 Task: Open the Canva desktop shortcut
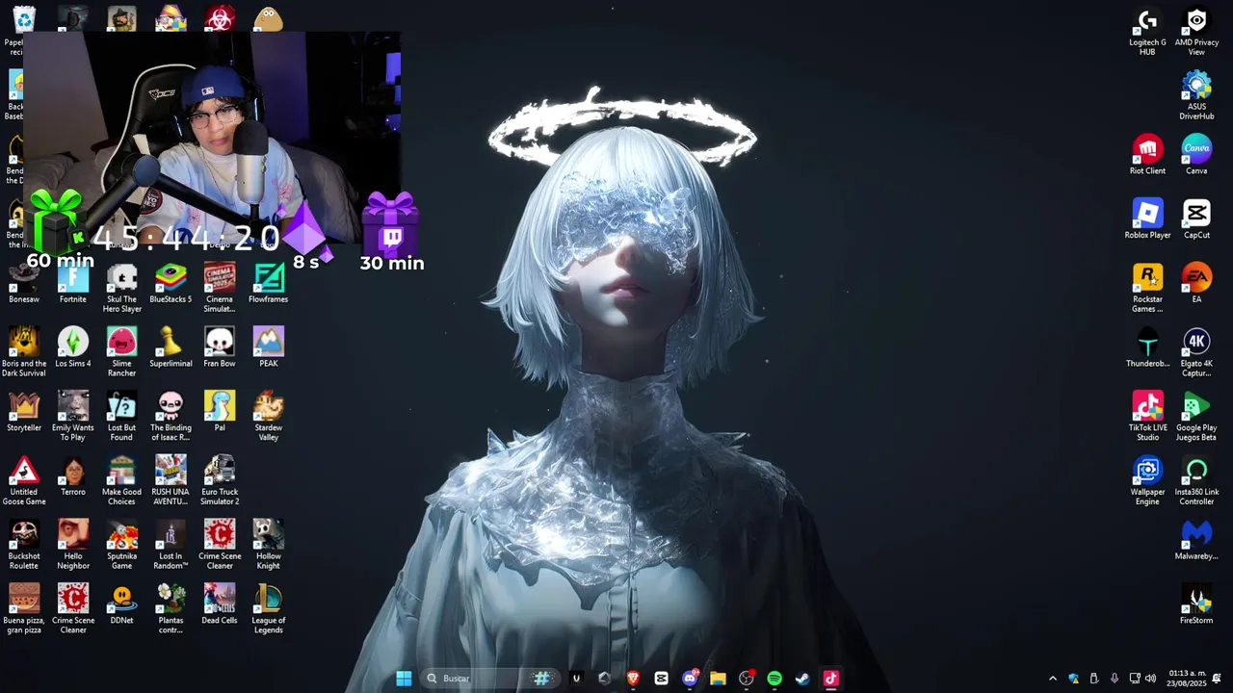[x=1196, y=156]
